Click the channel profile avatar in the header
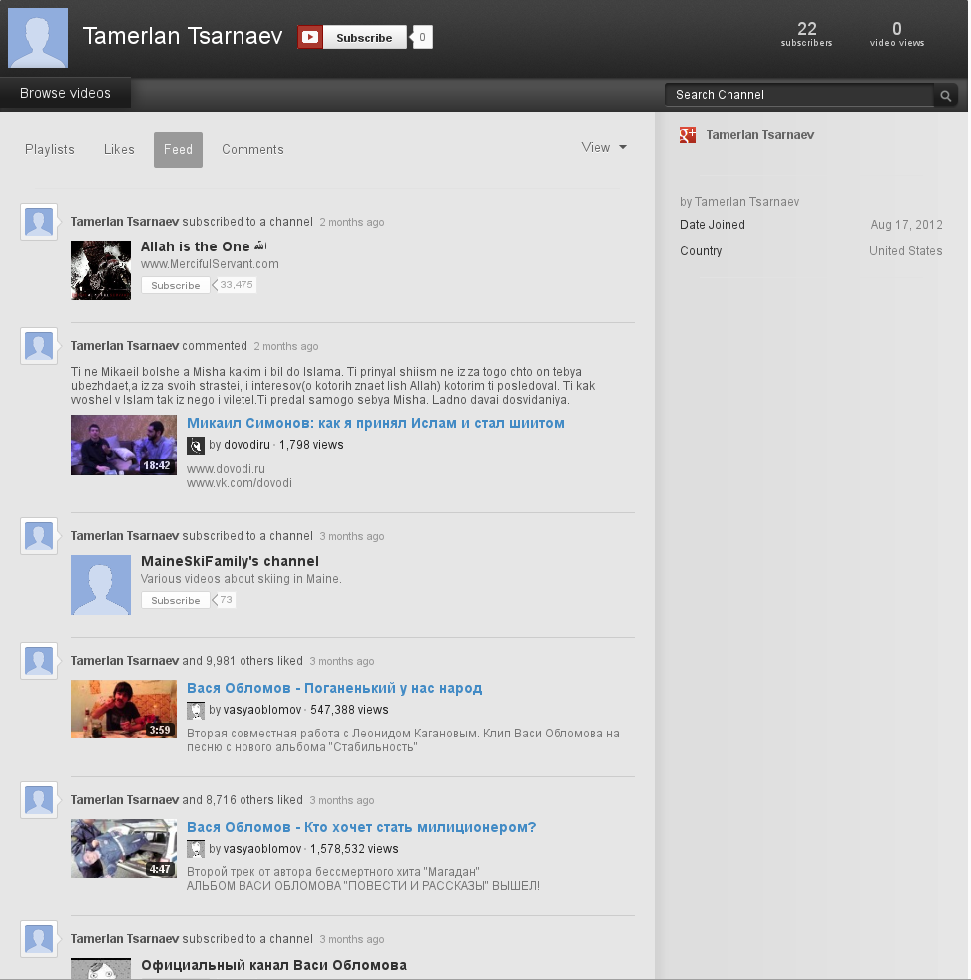 tap(38, 38)
